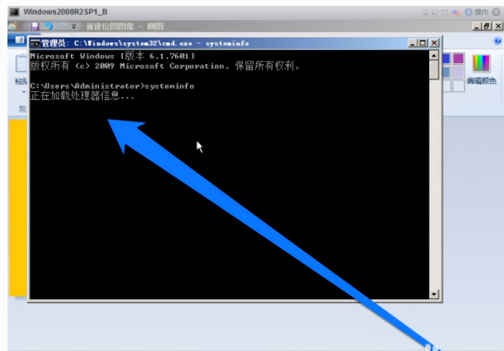Viewport: 504px width, 351px height.
Task: Expand the Customize Quick Access Toolbar arrow
Action: [74, 26]
